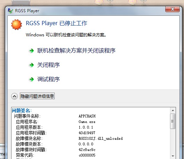184x159 pixels.
Task: Click the orange crash gear icon
Action: pyautogui.click(x=16, y=24)
